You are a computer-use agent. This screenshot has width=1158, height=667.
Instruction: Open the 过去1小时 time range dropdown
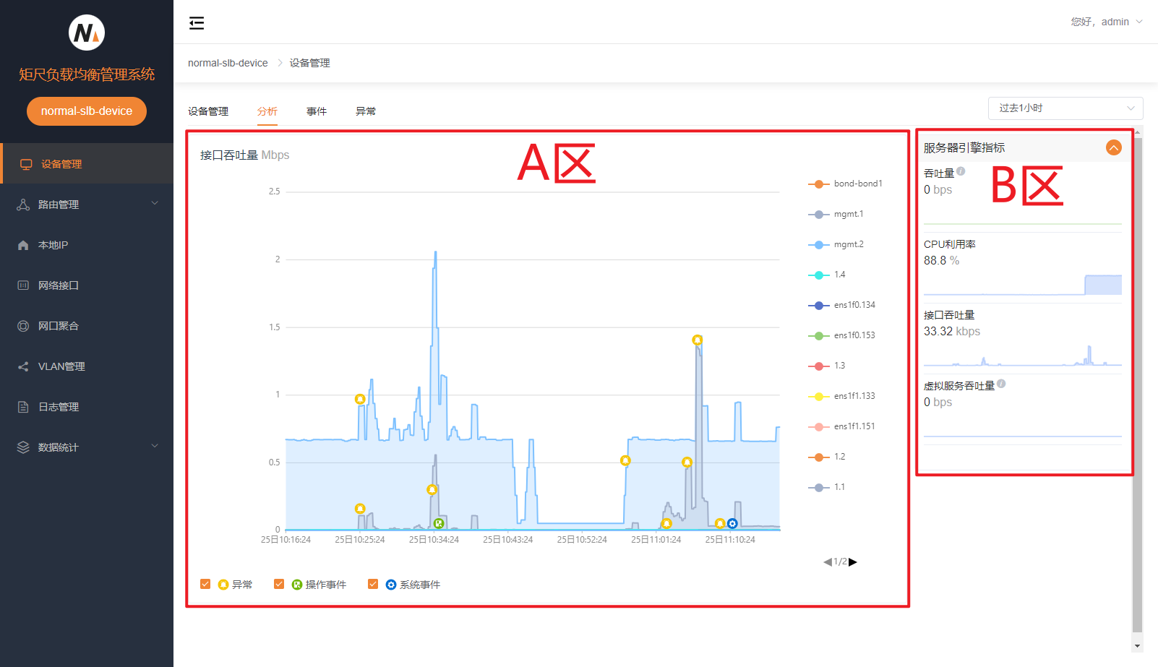[x=1065, y=108]
